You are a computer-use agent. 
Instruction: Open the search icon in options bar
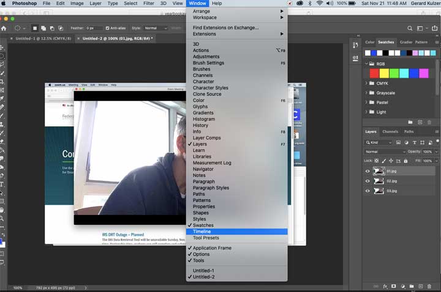pyautogui.click(x=410, y=28)
